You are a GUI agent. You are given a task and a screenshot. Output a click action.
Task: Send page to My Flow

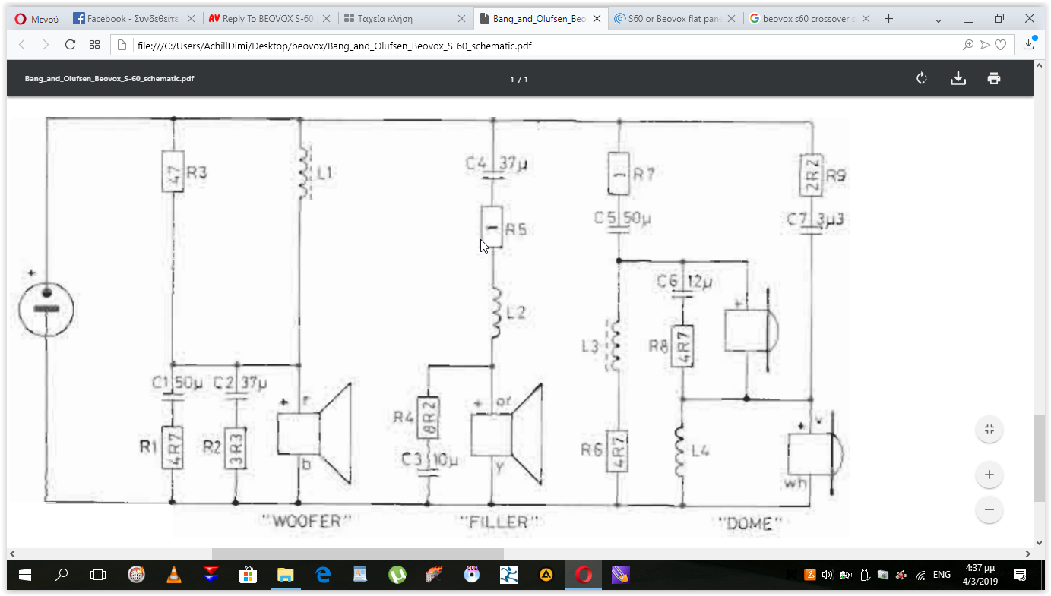(x=985, y=46)
